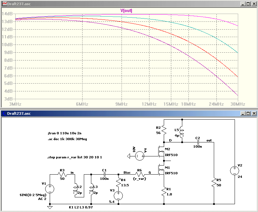Click the AC 2 value under V1
Viewport: 258px width, 212px height.
tap(42, 199)
